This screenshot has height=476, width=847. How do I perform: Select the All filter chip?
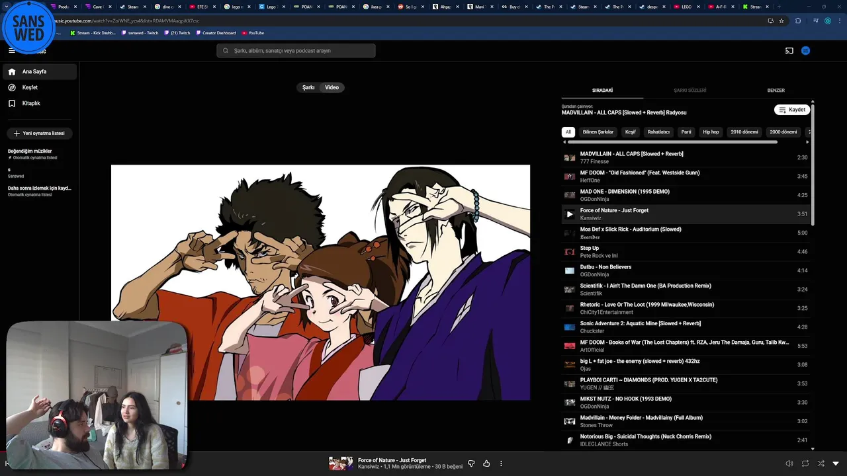pos(568,132)
